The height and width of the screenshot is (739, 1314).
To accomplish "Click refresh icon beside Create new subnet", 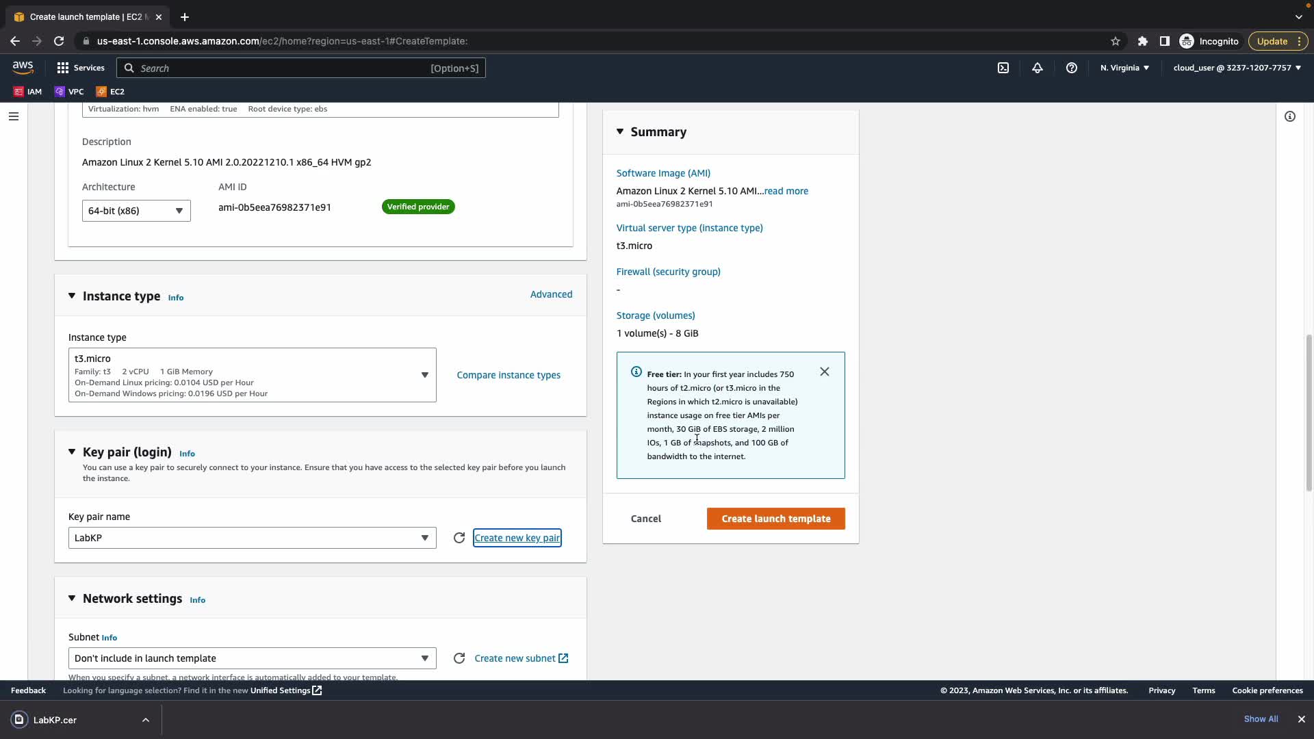I will (459, 658).
